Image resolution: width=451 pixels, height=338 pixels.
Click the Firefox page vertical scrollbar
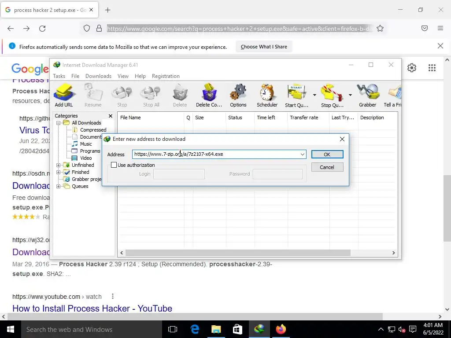(447, 208)
